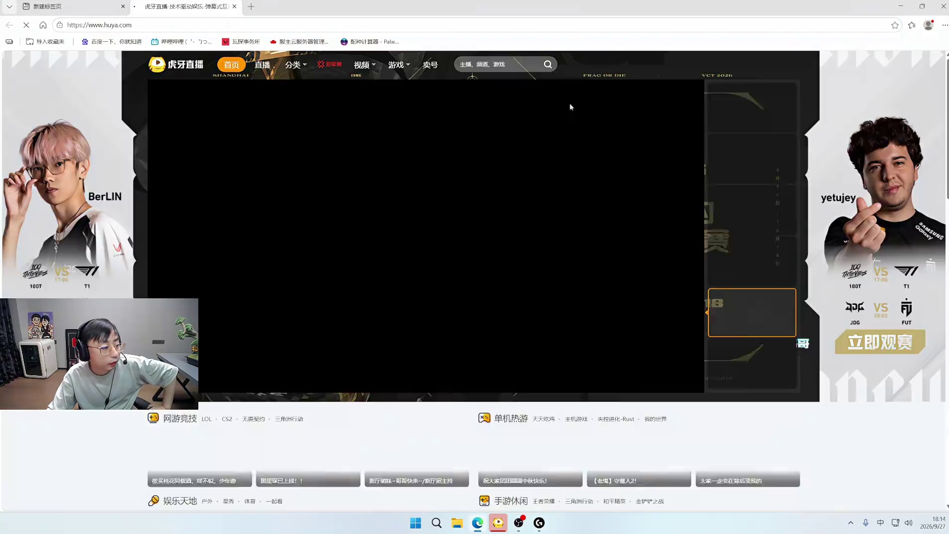Screen dimensions: 949x534
Task: Add this page to favorites with the star icon
Action: point(895,25)
